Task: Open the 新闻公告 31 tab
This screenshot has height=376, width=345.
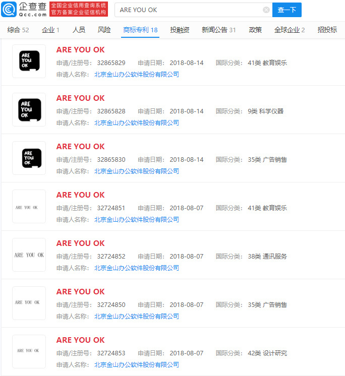Action: [218, 30]
